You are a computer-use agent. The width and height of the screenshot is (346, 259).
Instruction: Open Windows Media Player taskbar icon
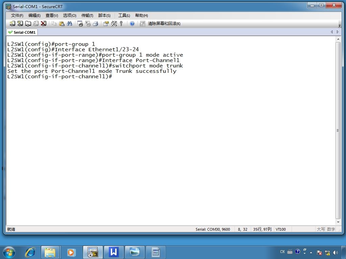click(x=71, y=252)
